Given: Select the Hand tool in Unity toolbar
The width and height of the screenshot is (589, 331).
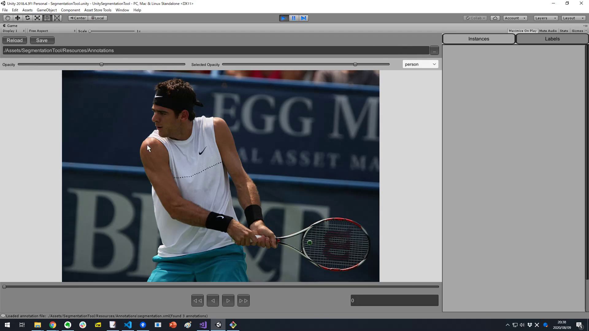Looking at the screenshot, I should (x=8, y=18).
